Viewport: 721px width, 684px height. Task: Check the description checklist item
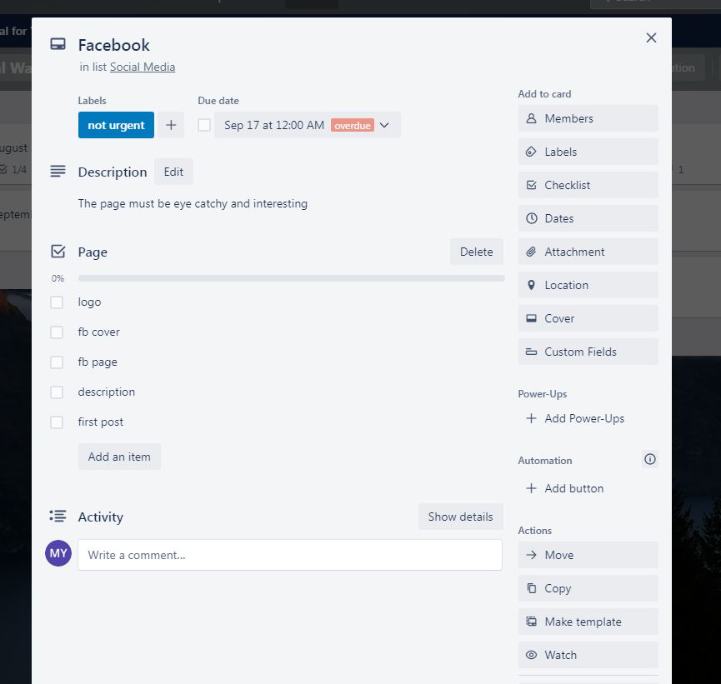coord(57,392)
